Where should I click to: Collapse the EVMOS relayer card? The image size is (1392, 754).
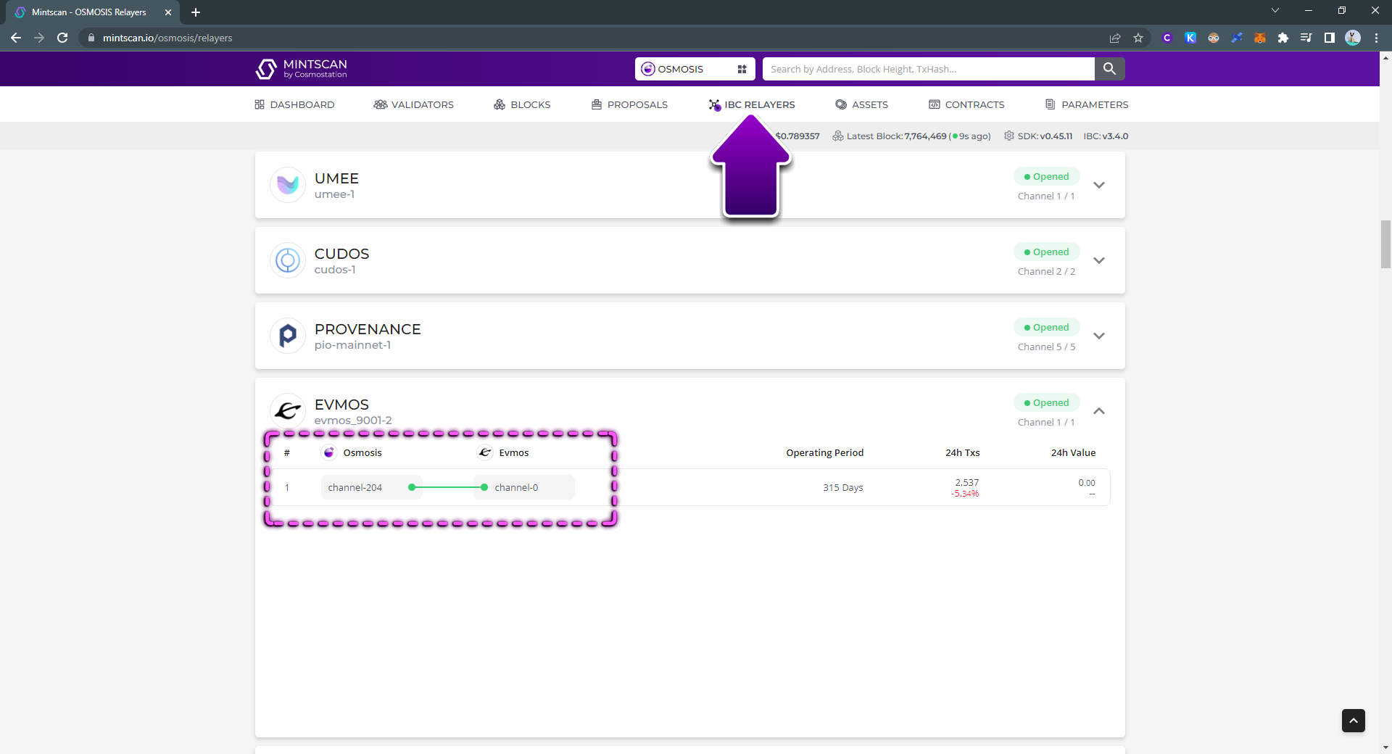(1099, 411)
